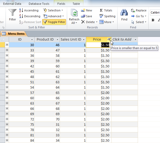
Task: Expand subdatasheet for record ID 51
Action: (7, 82)
